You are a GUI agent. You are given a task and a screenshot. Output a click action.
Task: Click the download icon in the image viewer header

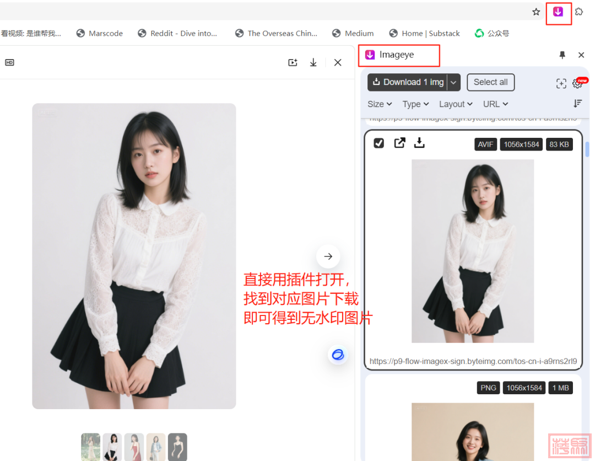pos(313,62)
